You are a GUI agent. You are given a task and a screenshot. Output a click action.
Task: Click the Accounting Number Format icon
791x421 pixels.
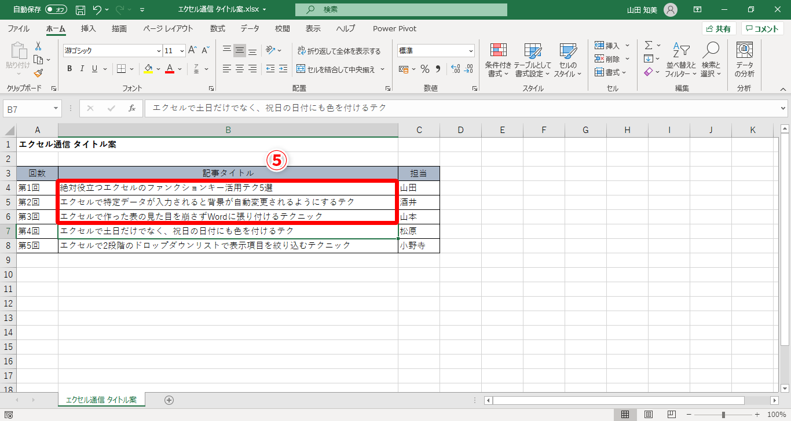(404, 69)
